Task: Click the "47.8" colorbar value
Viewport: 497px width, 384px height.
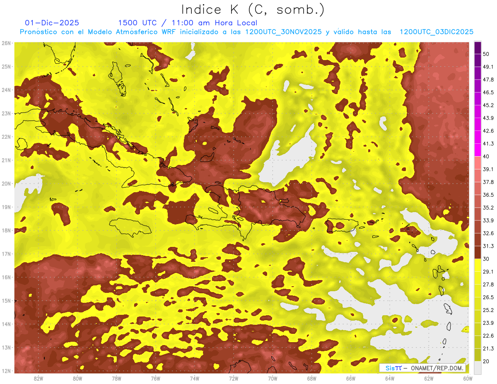Action: tap(488, 80)
